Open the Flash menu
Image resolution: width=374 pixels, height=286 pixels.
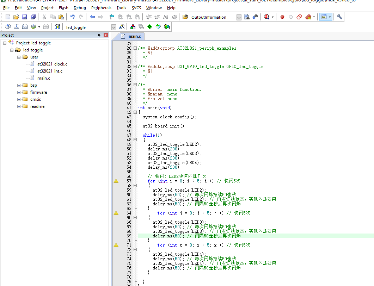[x=63, y=8]
